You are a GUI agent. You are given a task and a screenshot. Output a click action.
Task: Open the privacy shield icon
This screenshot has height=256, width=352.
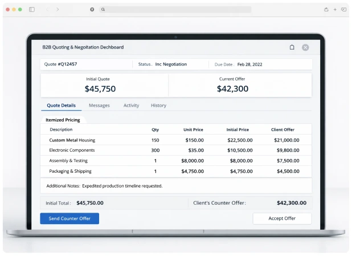click(92, 10)
